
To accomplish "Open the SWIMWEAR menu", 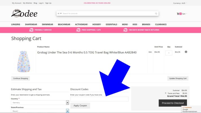I will (48, 24).
